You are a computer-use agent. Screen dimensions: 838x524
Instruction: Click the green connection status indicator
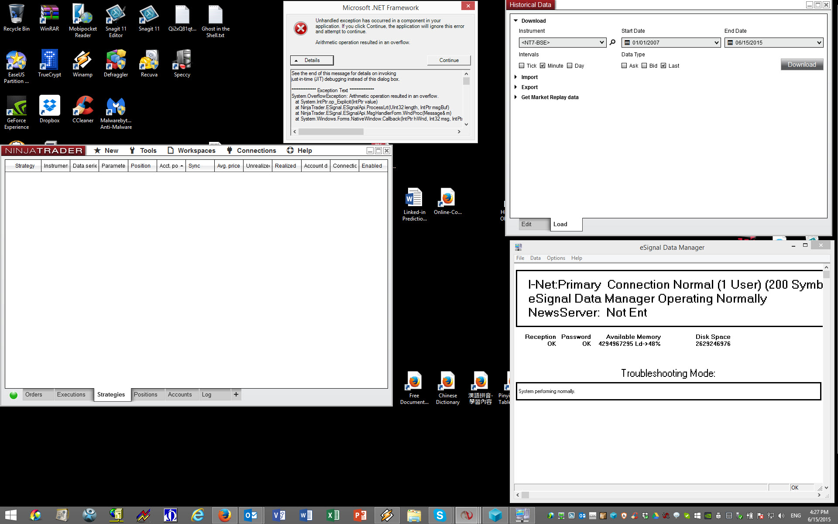click(x=14, y=395)
